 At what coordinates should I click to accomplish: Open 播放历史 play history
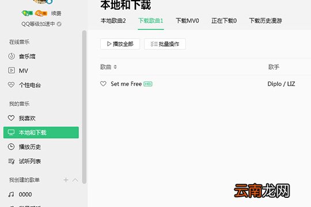click(24, 147)
